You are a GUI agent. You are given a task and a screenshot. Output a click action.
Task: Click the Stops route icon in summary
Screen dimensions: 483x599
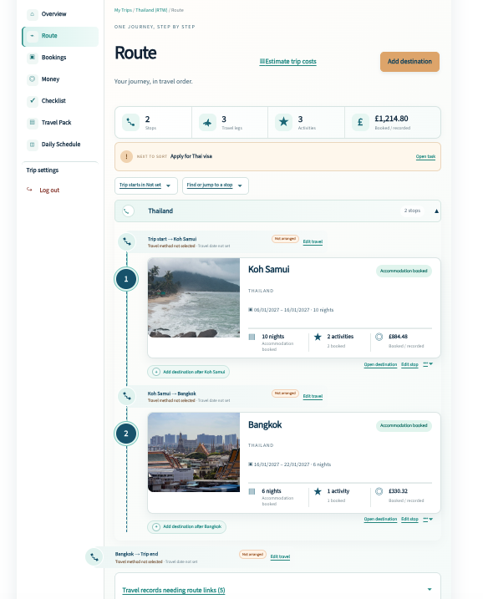click(130, 123)
